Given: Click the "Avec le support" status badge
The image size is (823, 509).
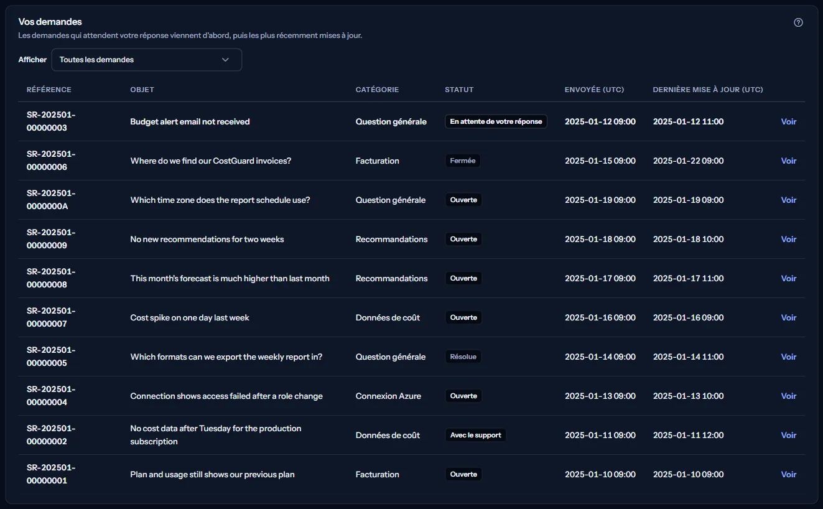Looking at the screenshot, I should click(x=475, y=436).
